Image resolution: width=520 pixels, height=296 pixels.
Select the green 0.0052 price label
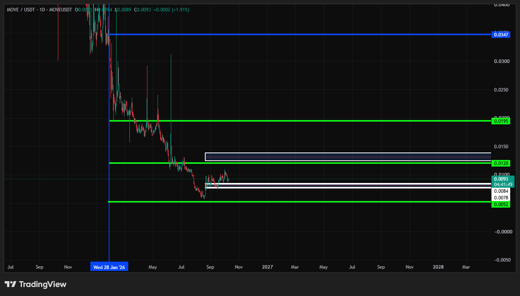[x=501, y=204]
